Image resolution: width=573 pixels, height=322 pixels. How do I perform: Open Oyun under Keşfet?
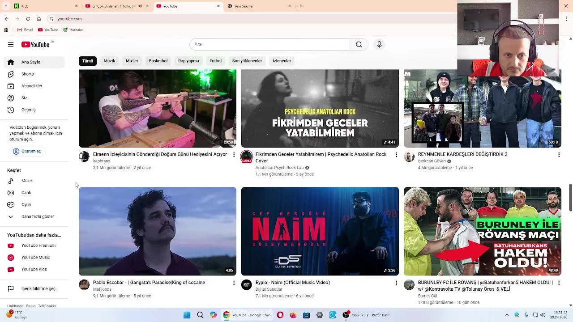34,205
